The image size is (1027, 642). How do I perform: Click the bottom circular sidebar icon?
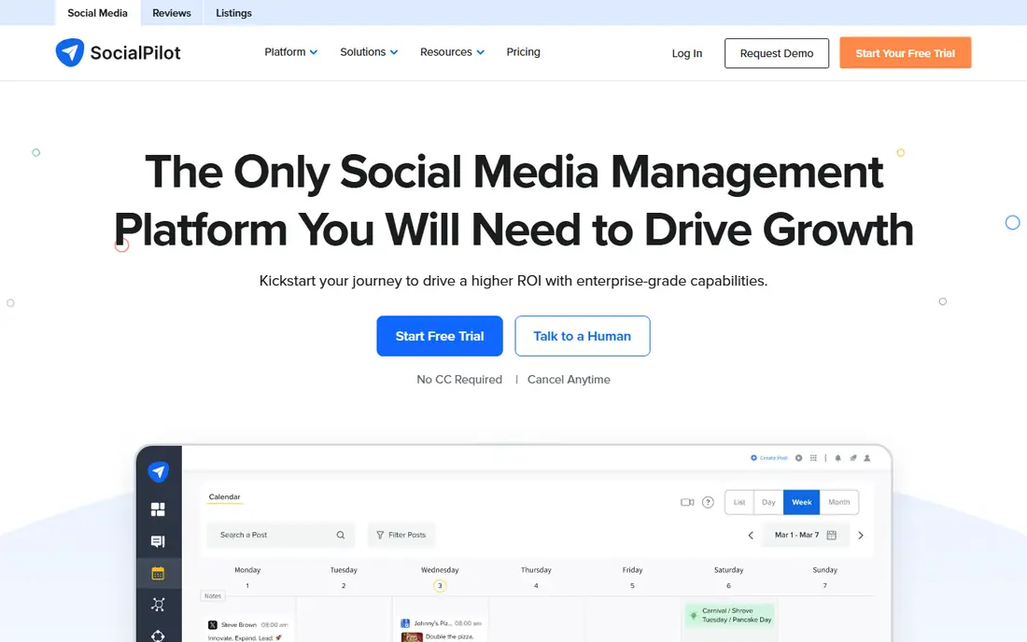(158, 635)
